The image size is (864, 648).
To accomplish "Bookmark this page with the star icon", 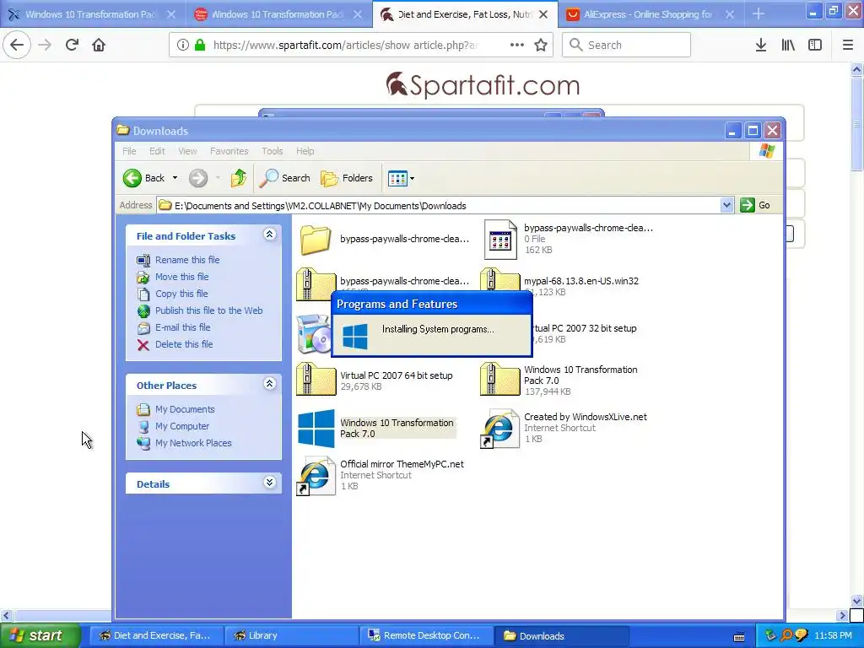I will pos(541,45).
